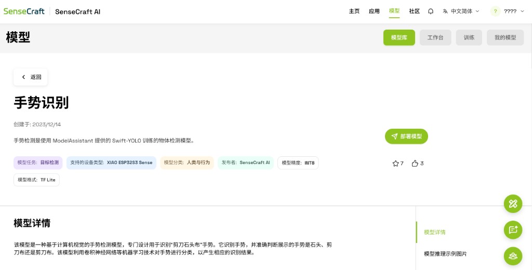The height and width of the screenshot is (270, 532).
Task: Click the 部署模型 deploy button
Action: pyautogui.click(x=406, y=137)
